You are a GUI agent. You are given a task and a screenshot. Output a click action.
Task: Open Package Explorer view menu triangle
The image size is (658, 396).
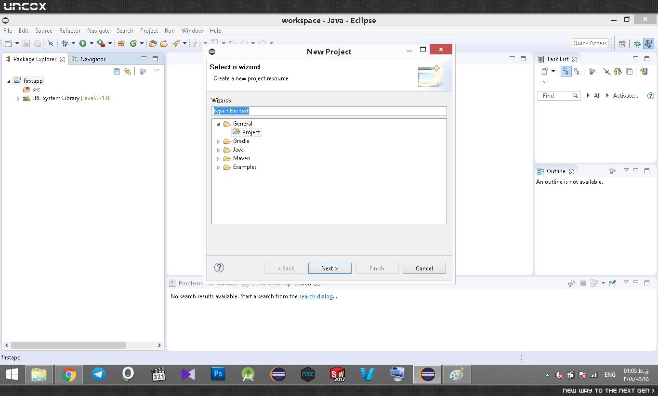click(x=157, y=70)
